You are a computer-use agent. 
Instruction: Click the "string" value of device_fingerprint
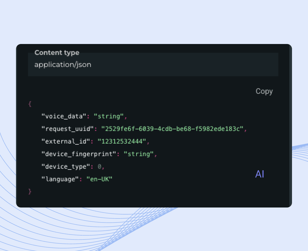click(139, 154)
